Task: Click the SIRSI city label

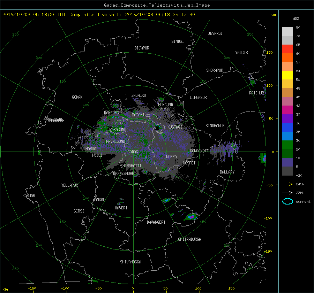Action: 79,211
